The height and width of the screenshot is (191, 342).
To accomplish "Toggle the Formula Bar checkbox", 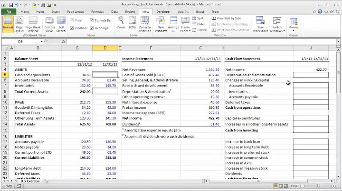I will click(x=92, y=20).
